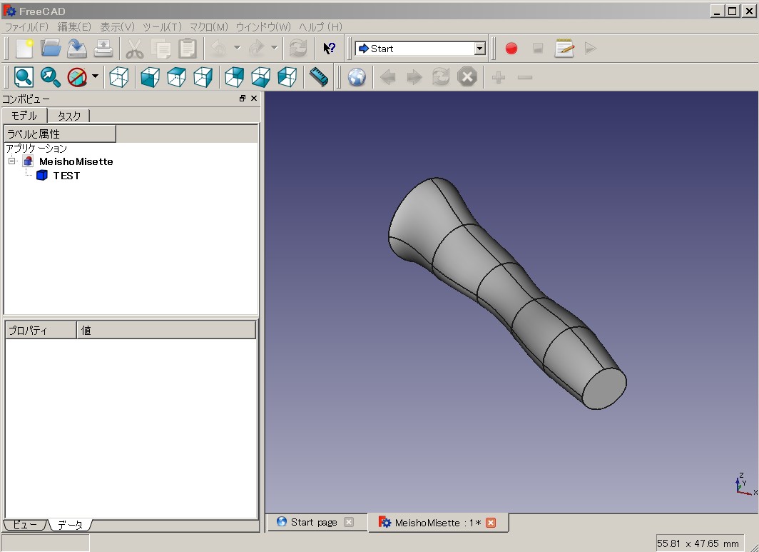The image size is (759, 552).
Task: Set bottom view cube icon
Action: (x=260, y=77)
